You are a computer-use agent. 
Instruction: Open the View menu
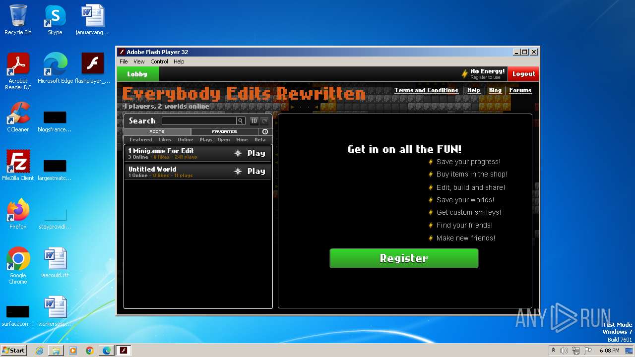click(x=139, y=61)
